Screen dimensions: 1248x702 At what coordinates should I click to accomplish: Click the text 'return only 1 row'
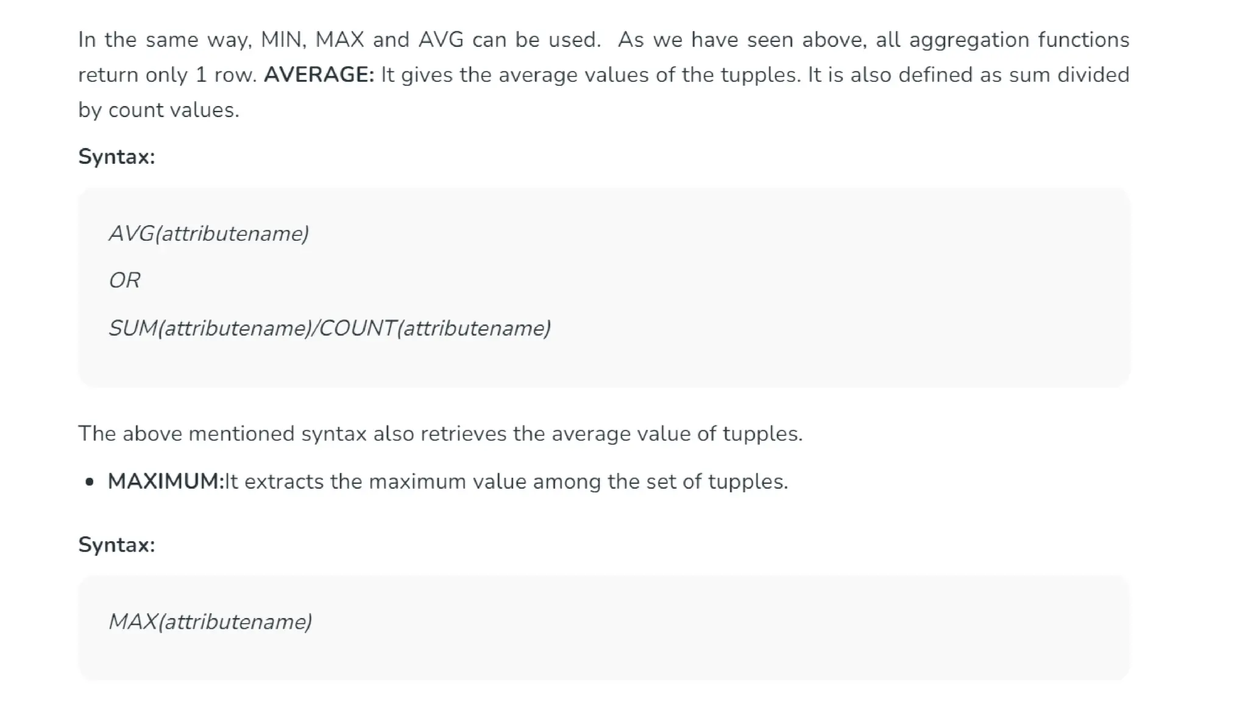pyautogui.click(x=166, y=75)
